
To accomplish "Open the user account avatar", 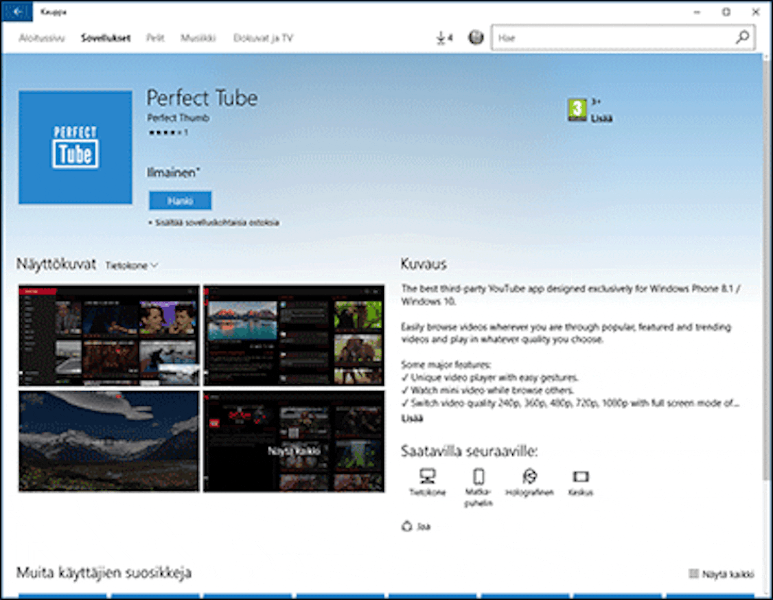I will (476, 38).
